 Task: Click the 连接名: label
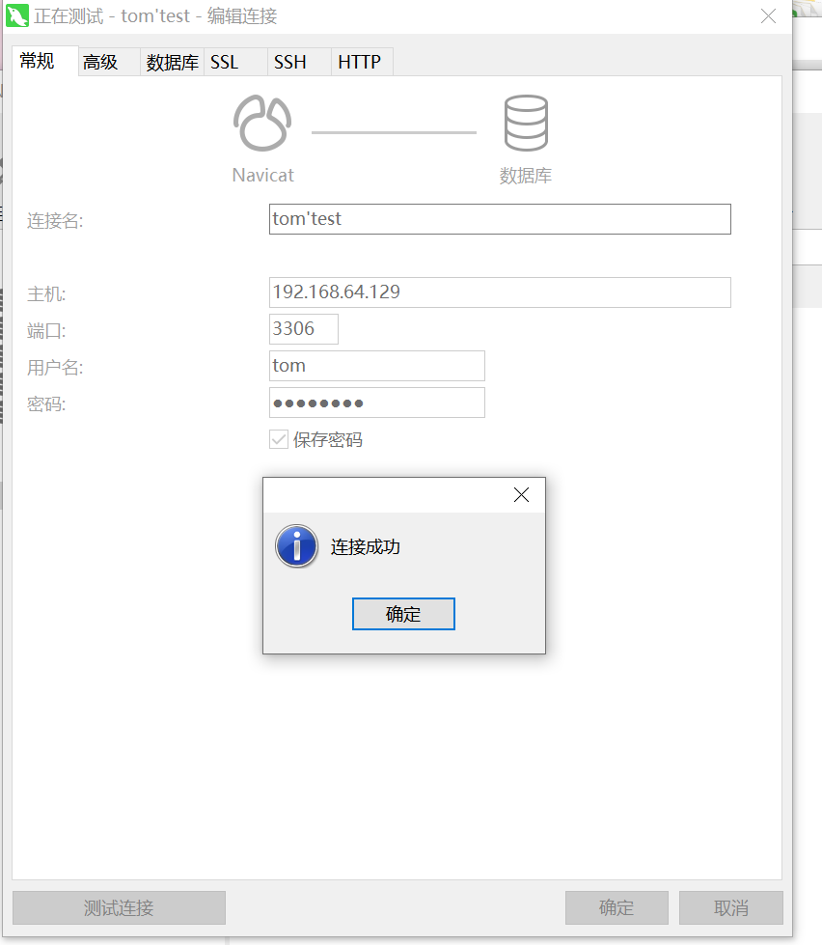coord(55,221)
